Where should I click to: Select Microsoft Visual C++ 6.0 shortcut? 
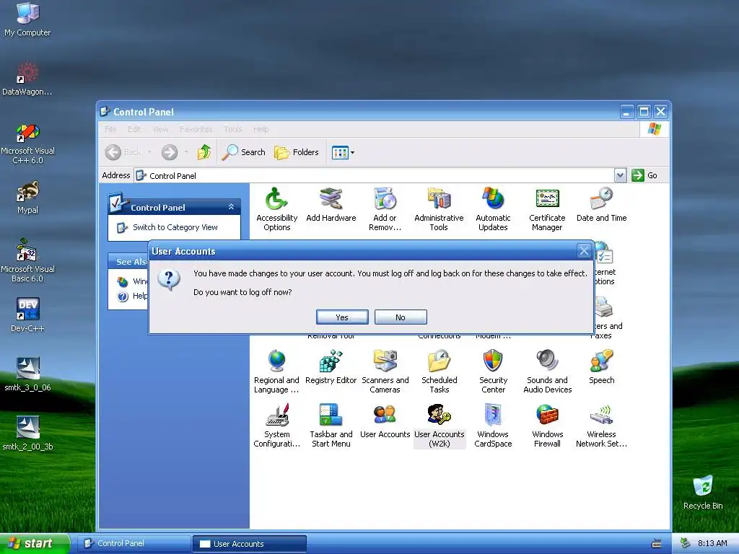27,144
